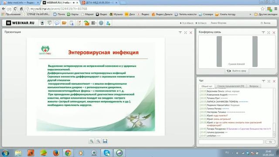The height and width of the screenshot is (157, 279).
Task: Open the Маркет bookmark
Action: point(87,14)
